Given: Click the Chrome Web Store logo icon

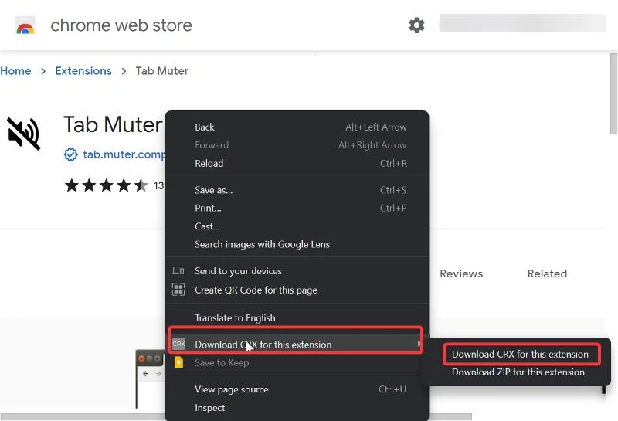Looking at the screenshot, I should 25,25.
